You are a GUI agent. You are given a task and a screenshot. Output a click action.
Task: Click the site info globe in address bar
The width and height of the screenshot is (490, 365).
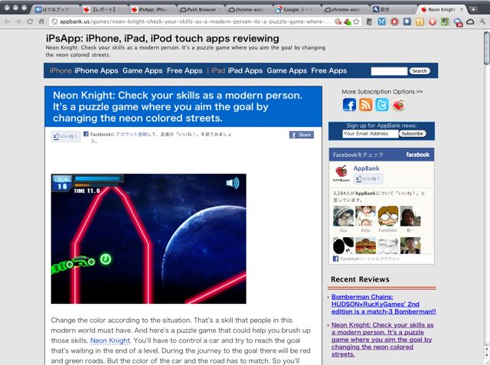[x=54, y=21]
